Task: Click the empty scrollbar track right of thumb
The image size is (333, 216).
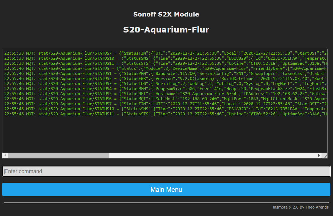Action: coord(213,155)
